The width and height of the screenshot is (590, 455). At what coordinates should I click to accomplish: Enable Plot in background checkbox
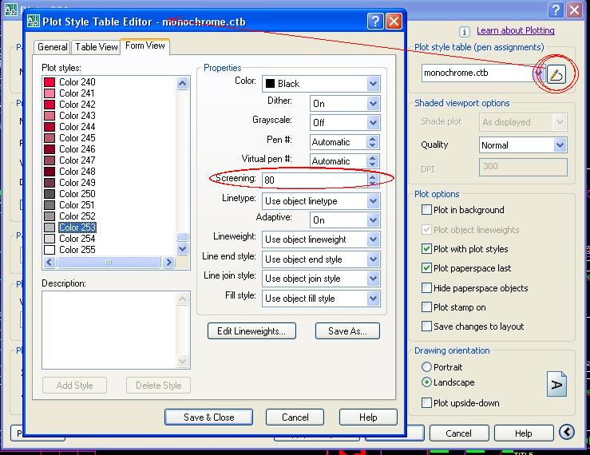426,210
